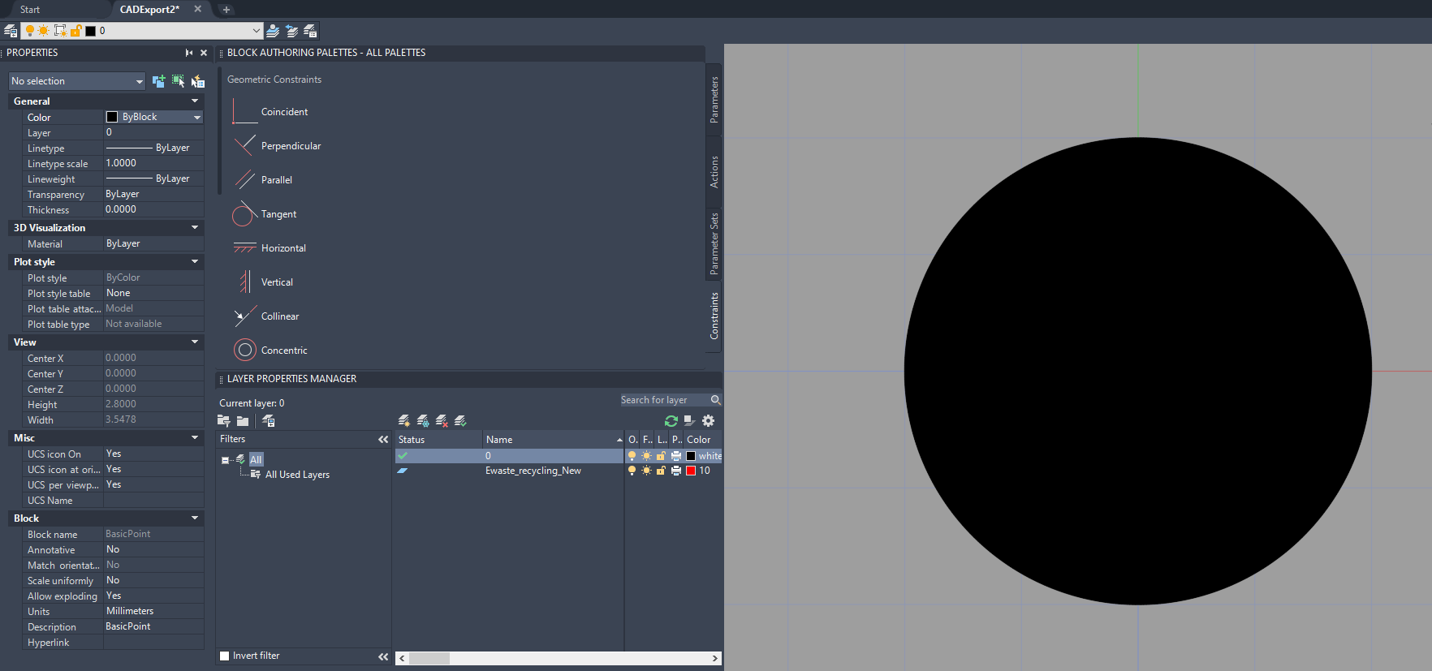Sort layers by Status column header

(438, 440)
